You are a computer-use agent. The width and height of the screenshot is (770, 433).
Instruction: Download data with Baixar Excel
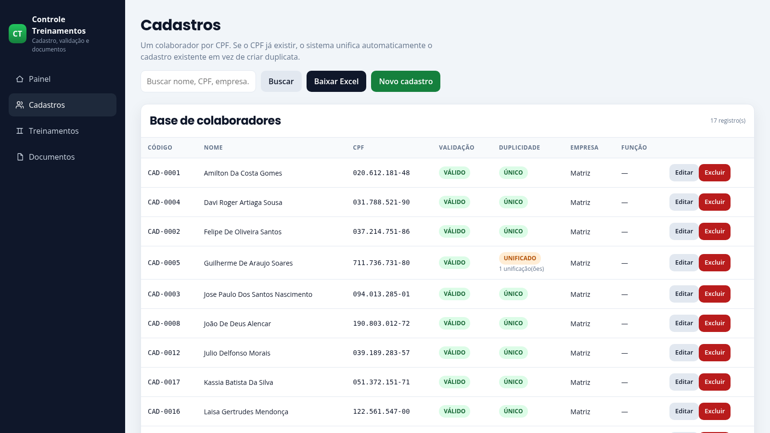[336, 81]
